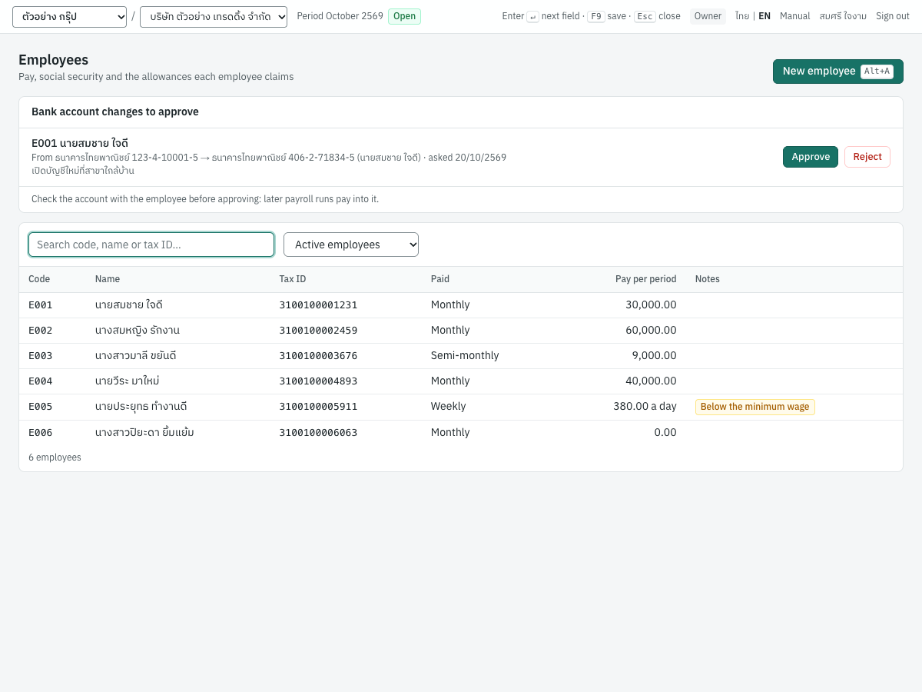Image resolution: width=922 pixels, height=692 pixels.
Task: Select employee code E005
Action: coord(41,407)
